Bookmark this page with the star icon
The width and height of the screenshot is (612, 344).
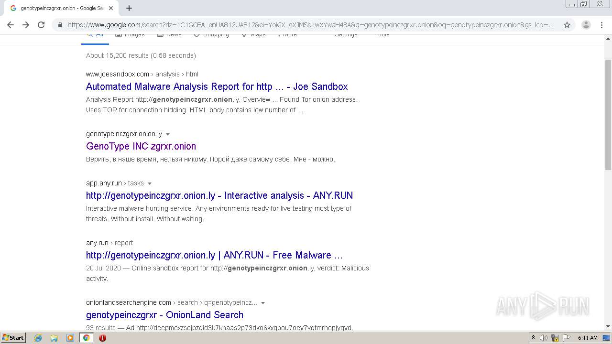[x=567, y=25]
